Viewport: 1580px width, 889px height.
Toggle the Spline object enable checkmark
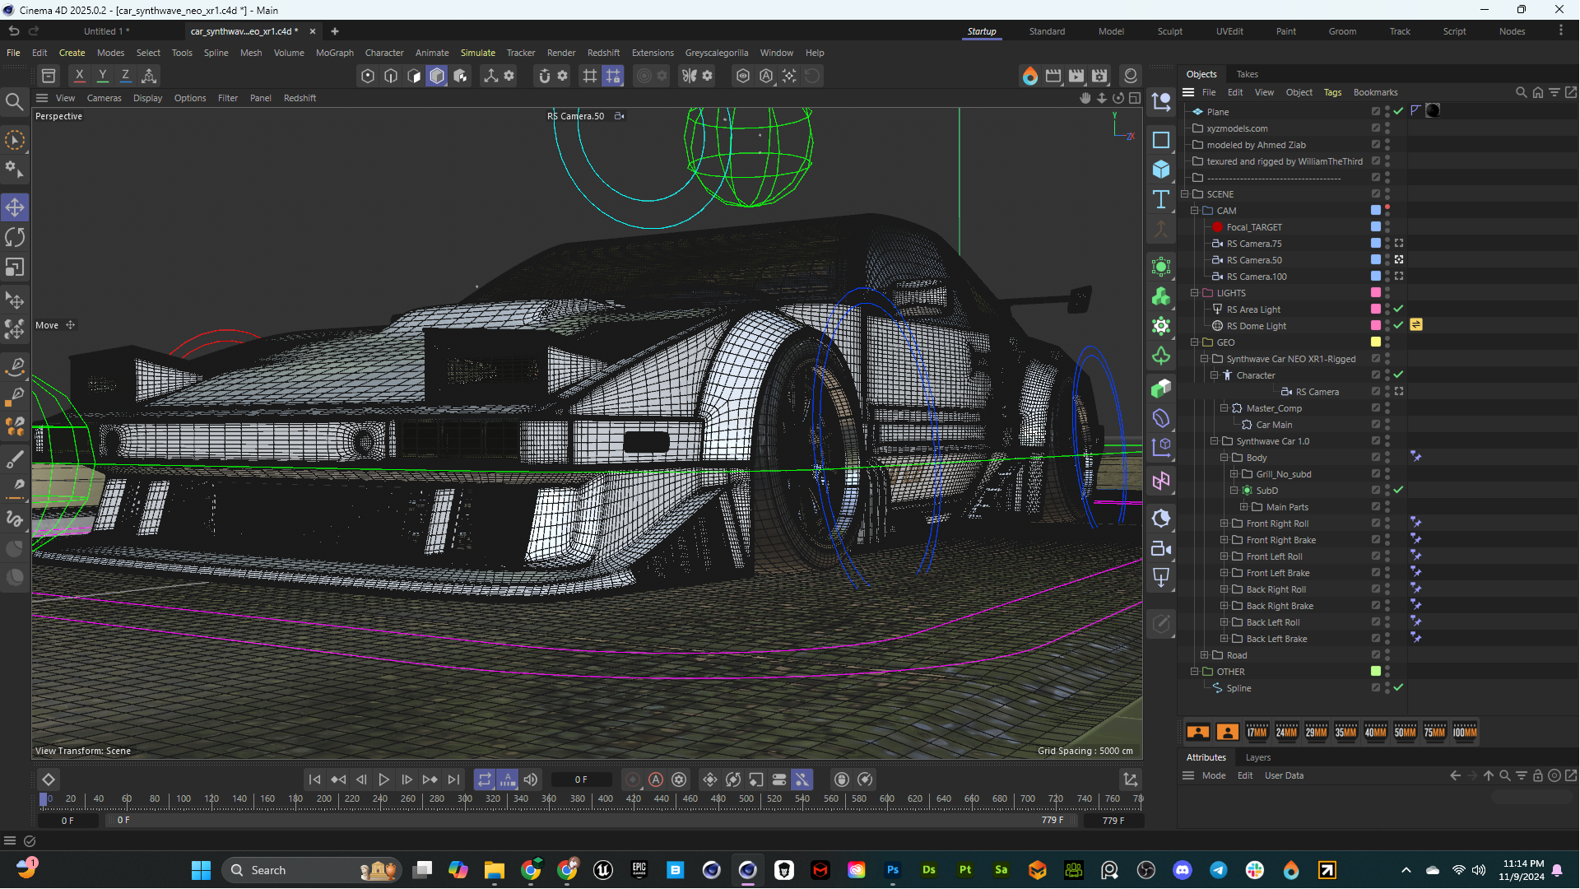1398,687
